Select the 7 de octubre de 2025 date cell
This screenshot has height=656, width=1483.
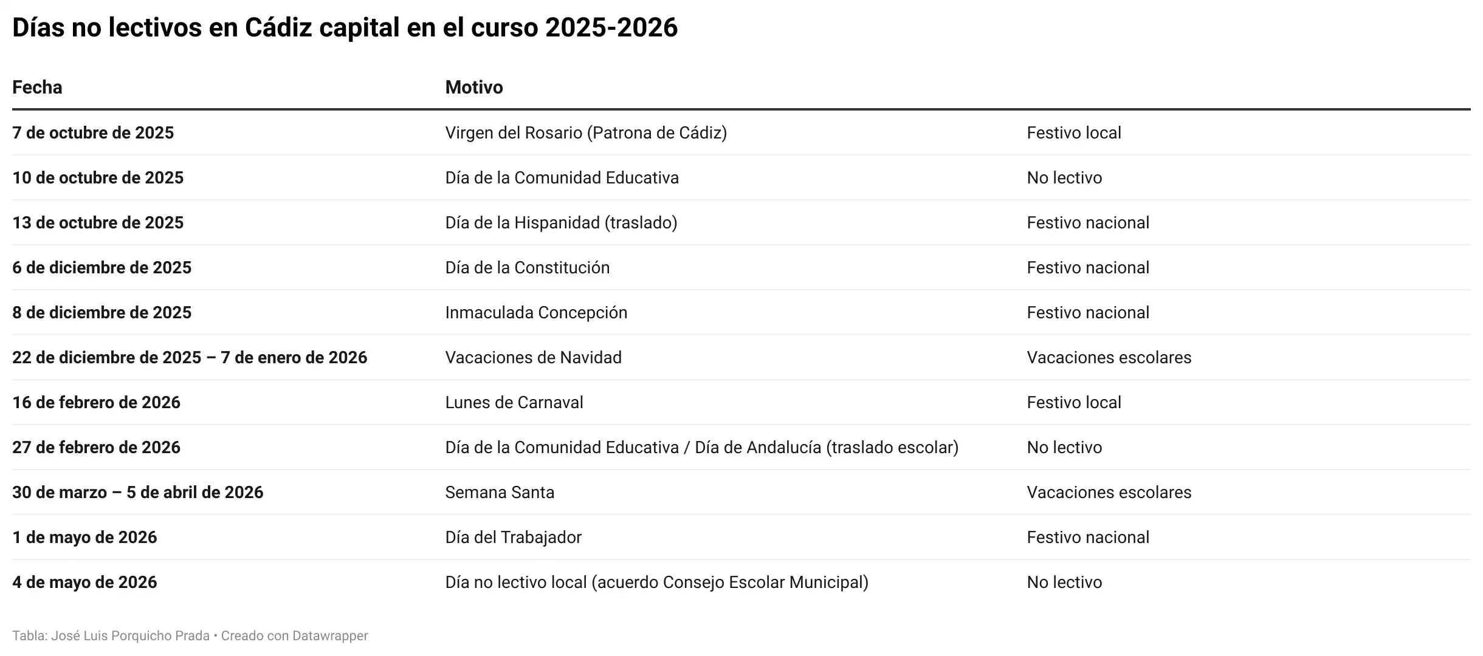(x=93, y=133)
